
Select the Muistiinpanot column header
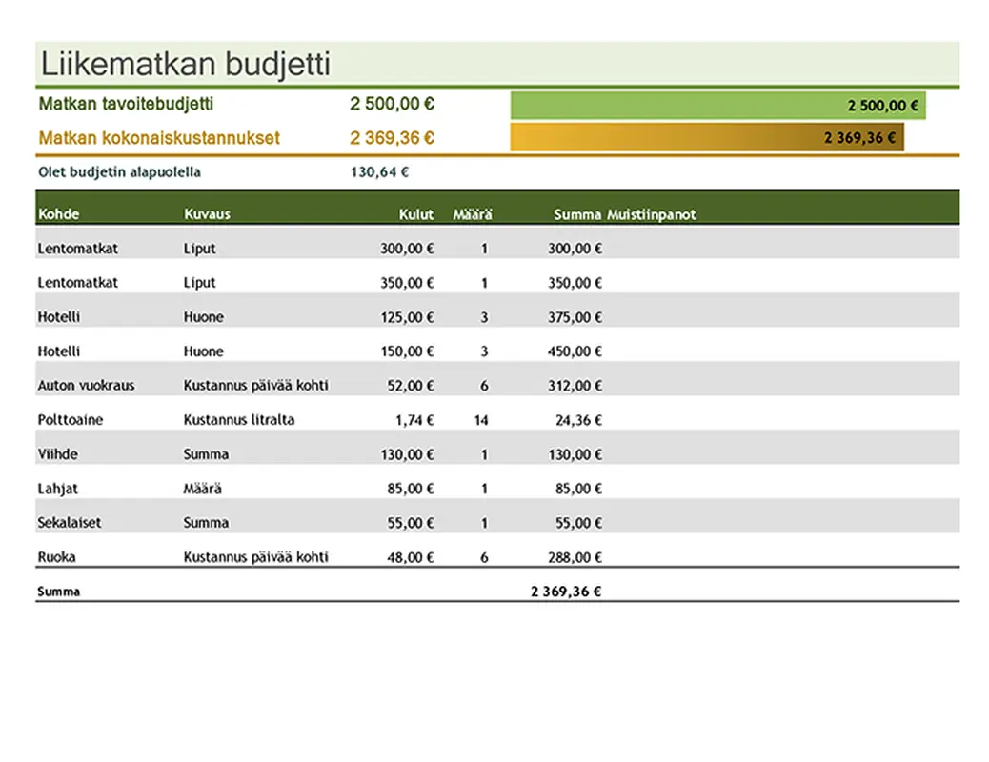pyautogui.click(x=652, y=214)
